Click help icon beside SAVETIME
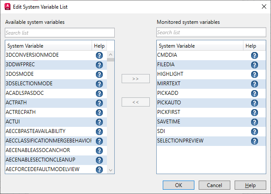The height and width of the screenshot is (194, 271). pos(254,122)
